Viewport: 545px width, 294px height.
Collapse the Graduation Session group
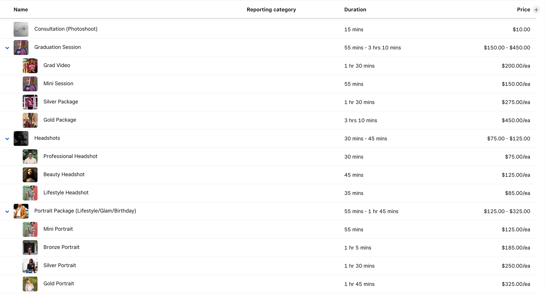[x=7, y=48]
